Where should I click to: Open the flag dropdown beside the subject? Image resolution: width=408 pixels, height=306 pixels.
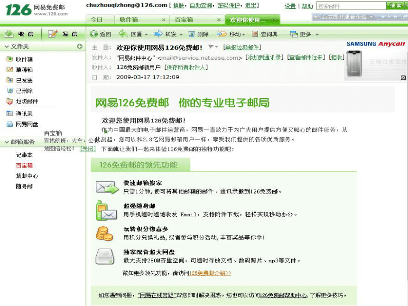216,47
